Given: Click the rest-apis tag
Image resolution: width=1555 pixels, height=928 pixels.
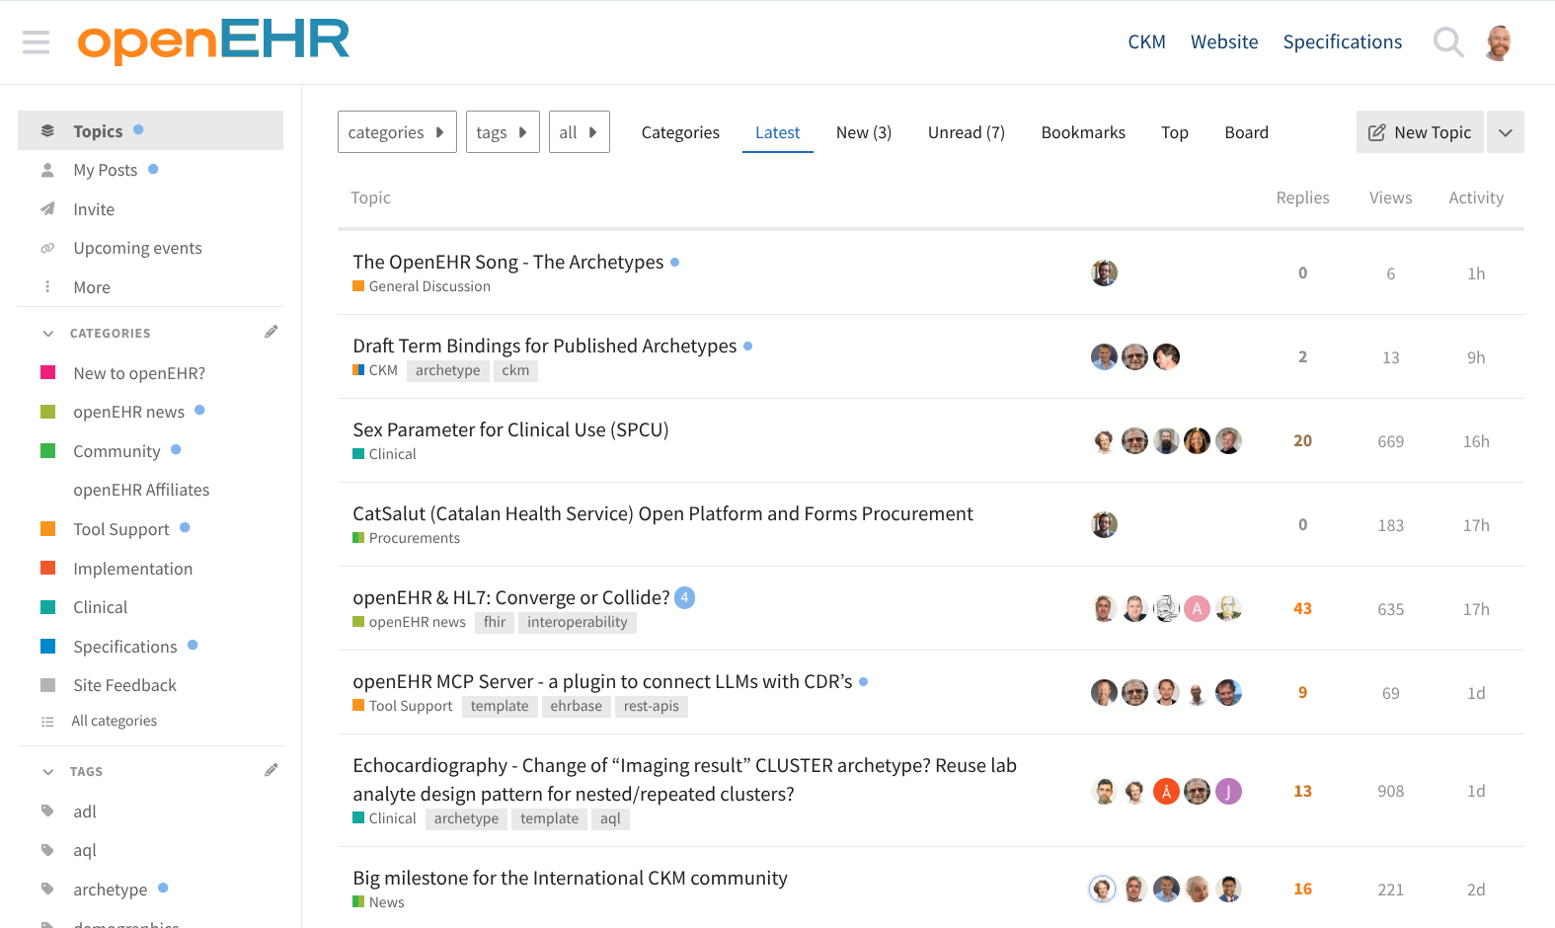Looking at the screenshot, I should 652,706.
